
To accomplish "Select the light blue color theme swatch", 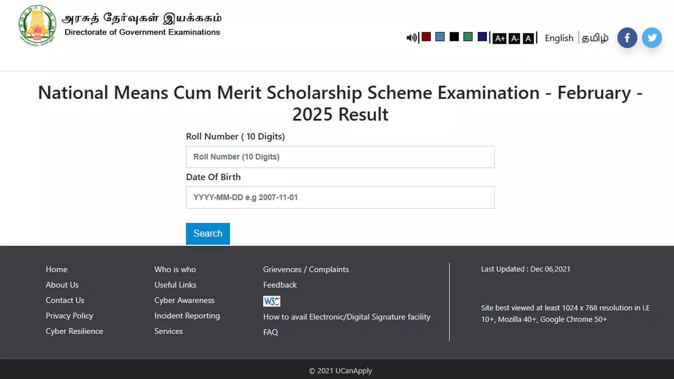I will pyautogui.click(x=440, y=37).
